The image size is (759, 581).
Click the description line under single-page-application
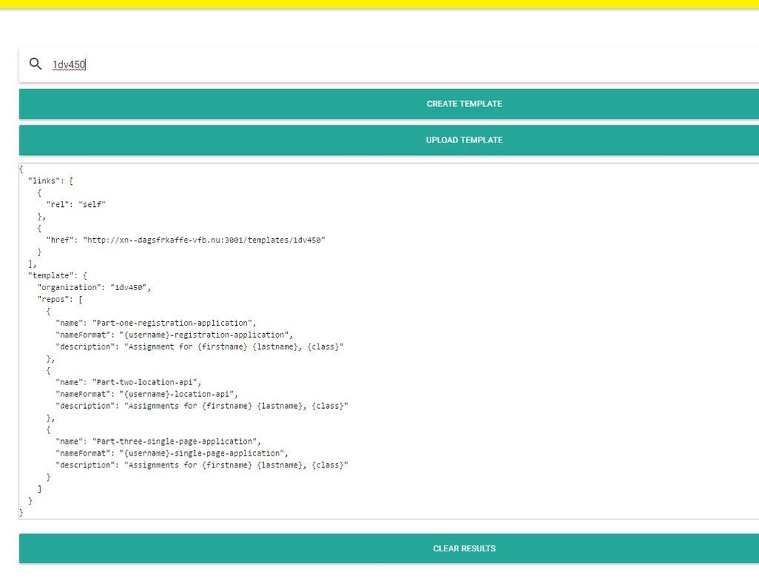[202, 465]
